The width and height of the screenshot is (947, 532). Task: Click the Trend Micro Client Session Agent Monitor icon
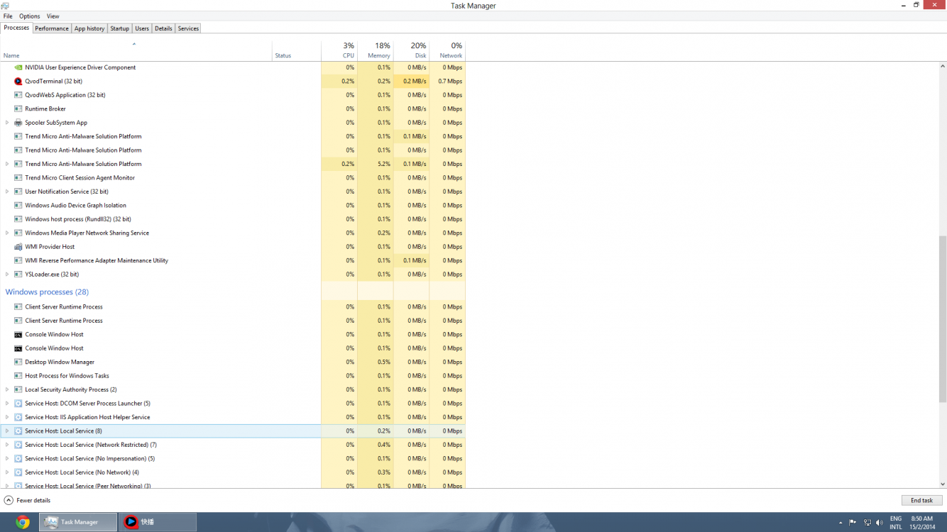[x=18, y=178]
